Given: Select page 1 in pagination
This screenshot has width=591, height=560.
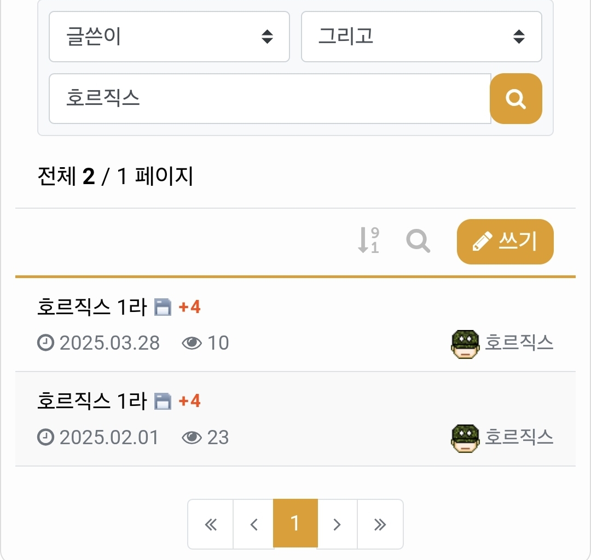Looking at the screenshot, I should [295, 523].
